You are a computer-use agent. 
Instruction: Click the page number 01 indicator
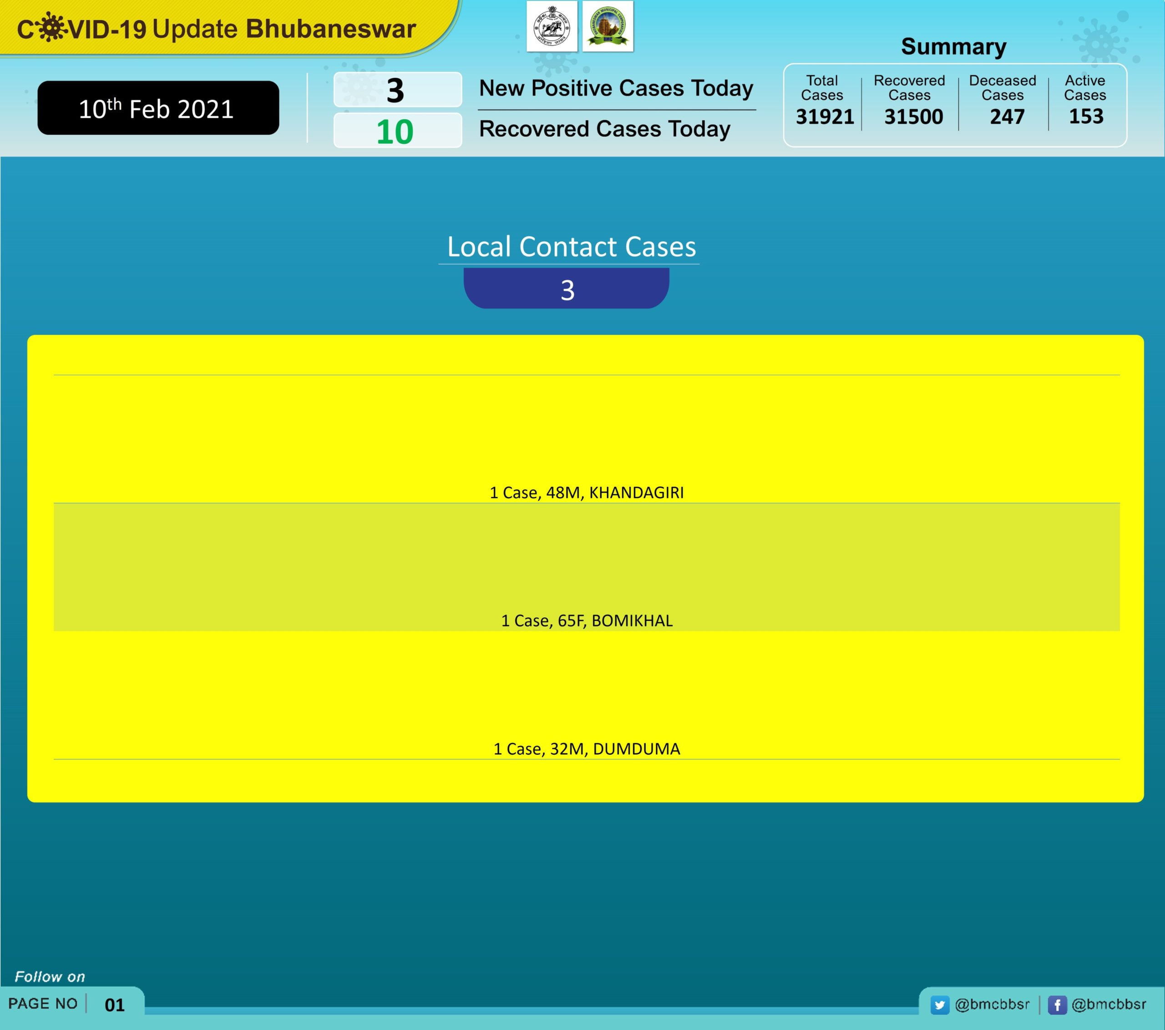(115, 1005)
